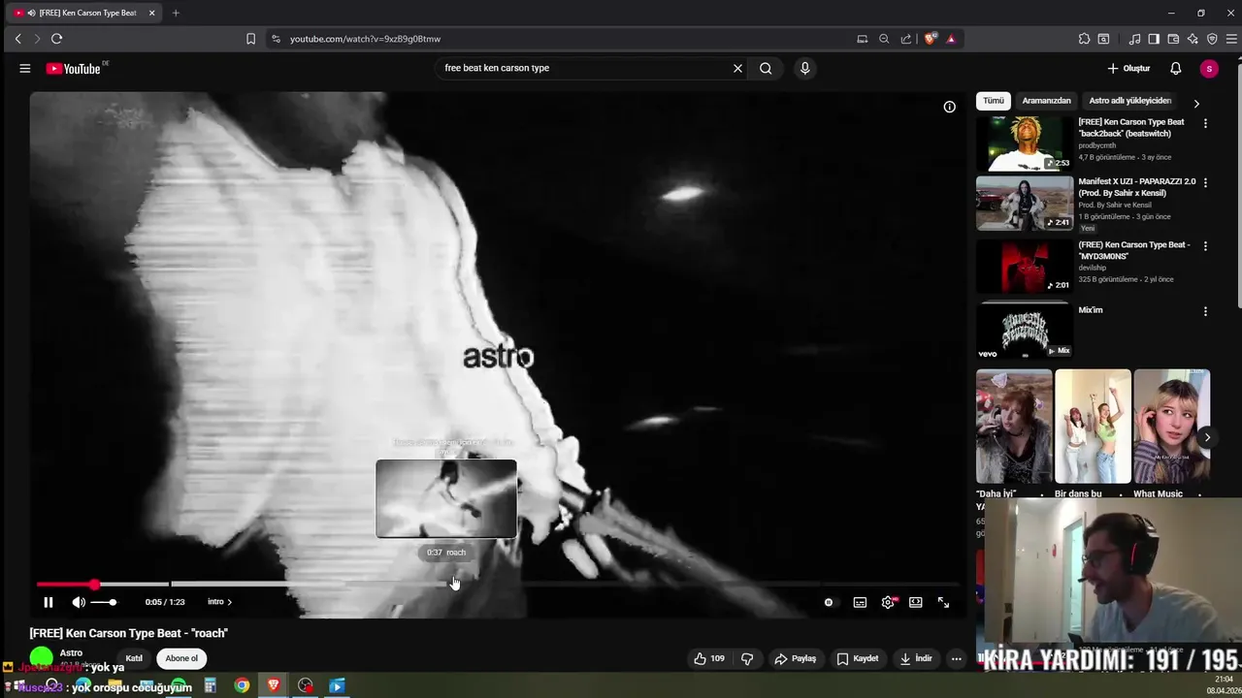Open Manifest X UZI PAPARAZZI 2.0 video
Viewport: 1242px width, 698px height.
(x=1025, y=204)
